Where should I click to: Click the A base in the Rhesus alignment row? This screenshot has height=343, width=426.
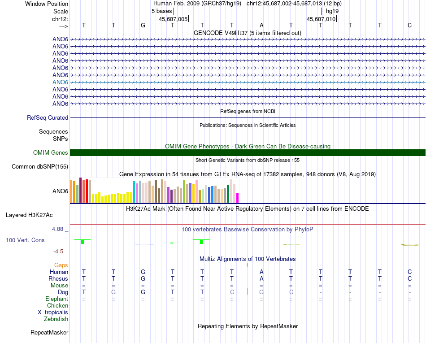point(261,278)
